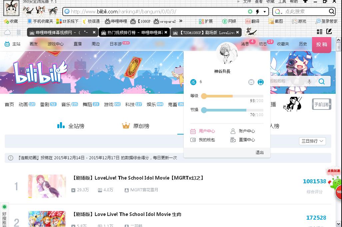This screenshot has height=227, width=342.
Task: Open the 收藏夹 favorites in the site nav
Action: [283, 44]
